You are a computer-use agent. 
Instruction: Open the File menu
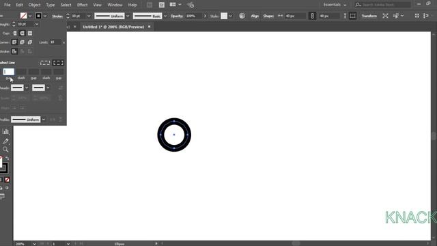point(8,5)
